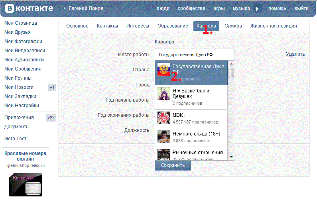The width and height of the screenshot is (317, 202).
Task: Click Удалить to remove workplace
Action: pos(295,54)
